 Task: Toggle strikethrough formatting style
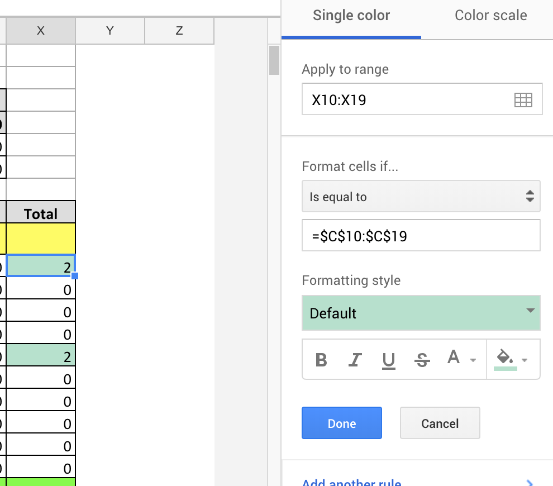pos(422,359)
